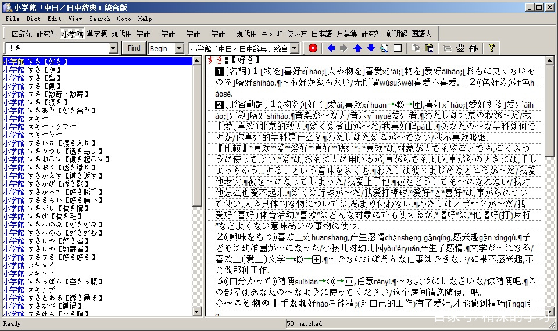Click the double magnifier search icon

460,48
